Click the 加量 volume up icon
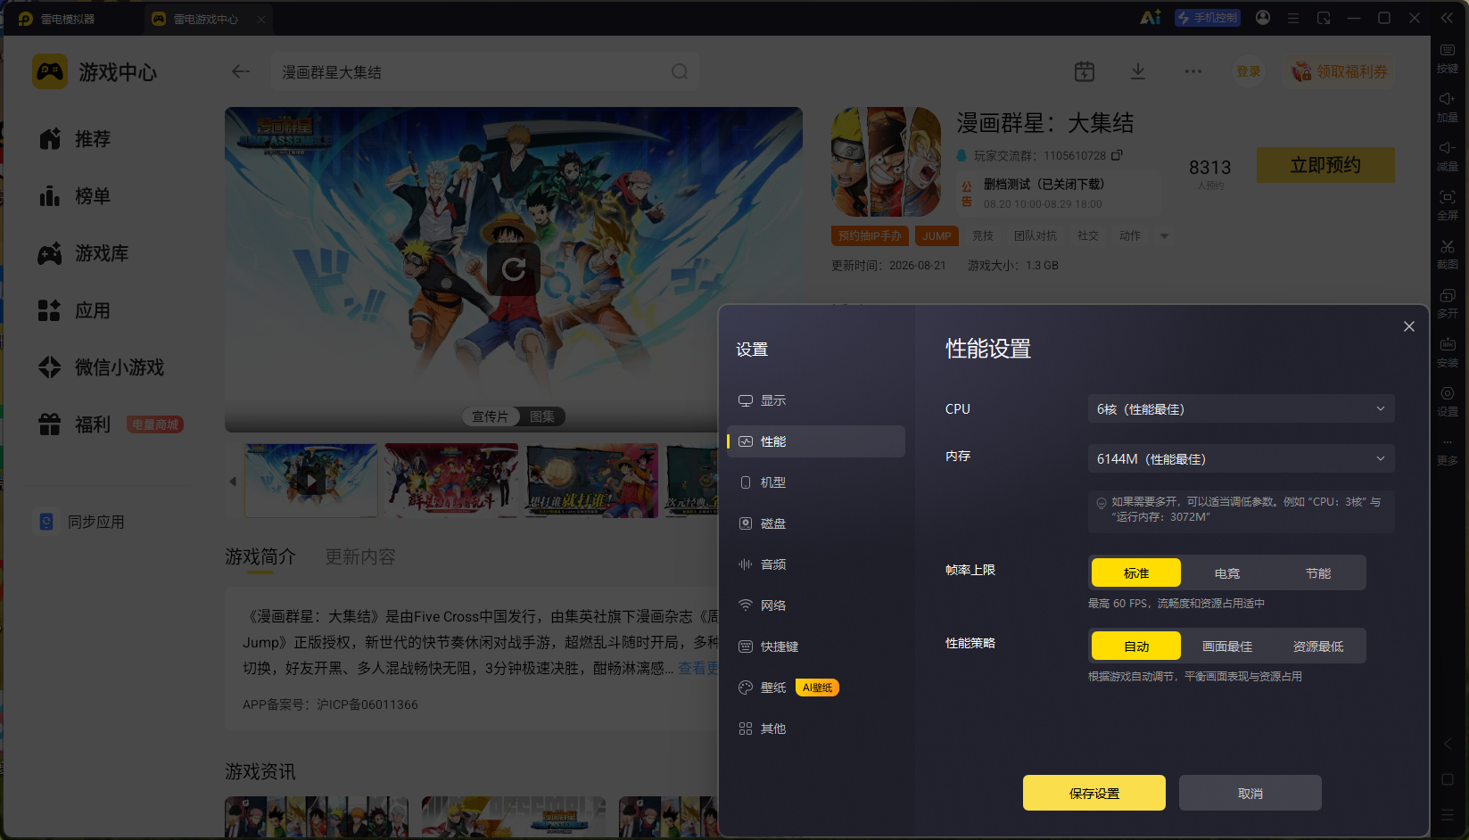This screenshot has height=840, width=1469. pos(1448,106)
